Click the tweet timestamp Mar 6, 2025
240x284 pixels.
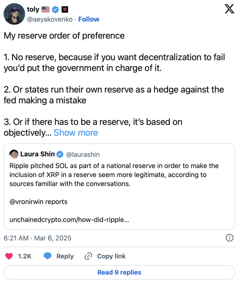point(37,238)
